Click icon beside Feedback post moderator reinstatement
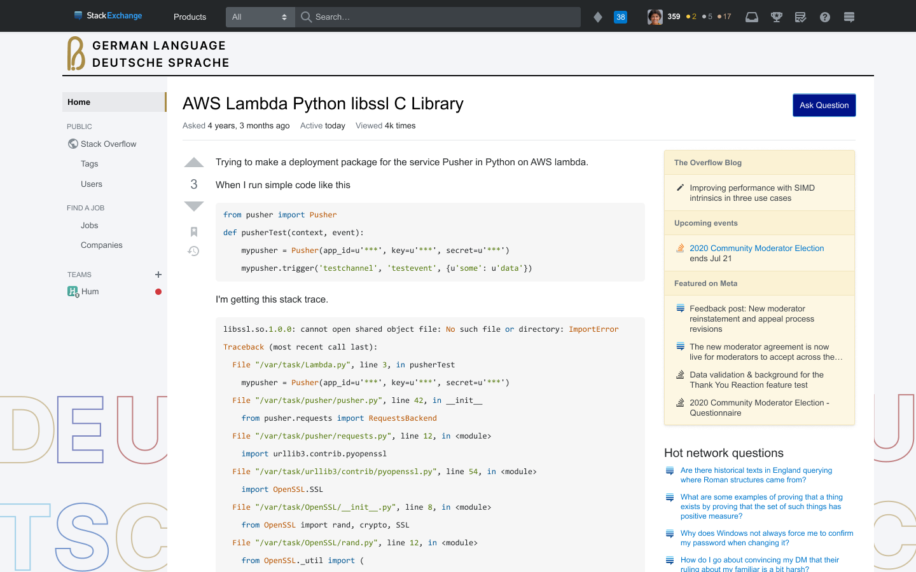The width and height of the screenshot is (916, 572). coord(680,308)
